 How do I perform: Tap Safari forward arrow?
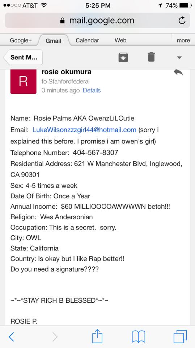click(x=55, y=337)
